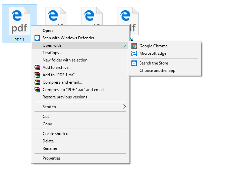Click WinRAR icon beside Add to "PDF 1.rar"
The width and height of the screenshot is (233, 176).
(37, 75)
